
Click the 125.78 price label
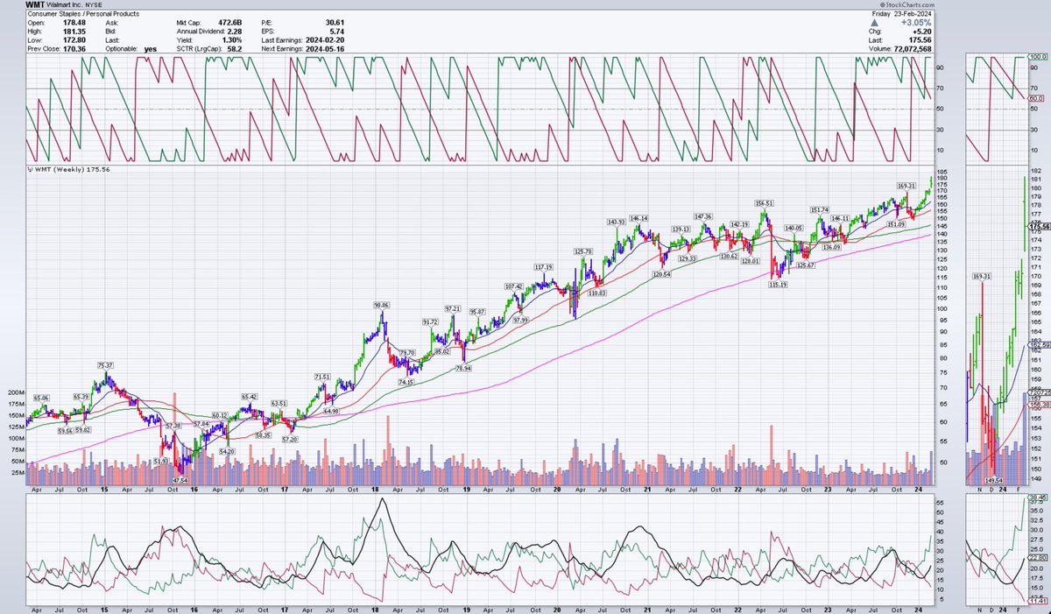[x=584, y=251]
